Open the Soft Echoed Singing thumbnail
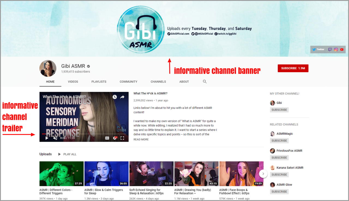349x201 pixels. click(x=152, y=173)
